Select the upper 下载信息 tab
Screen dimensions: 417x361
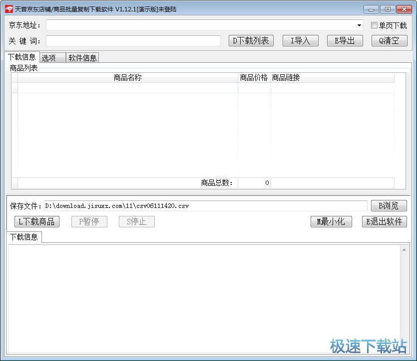(21, 57)
